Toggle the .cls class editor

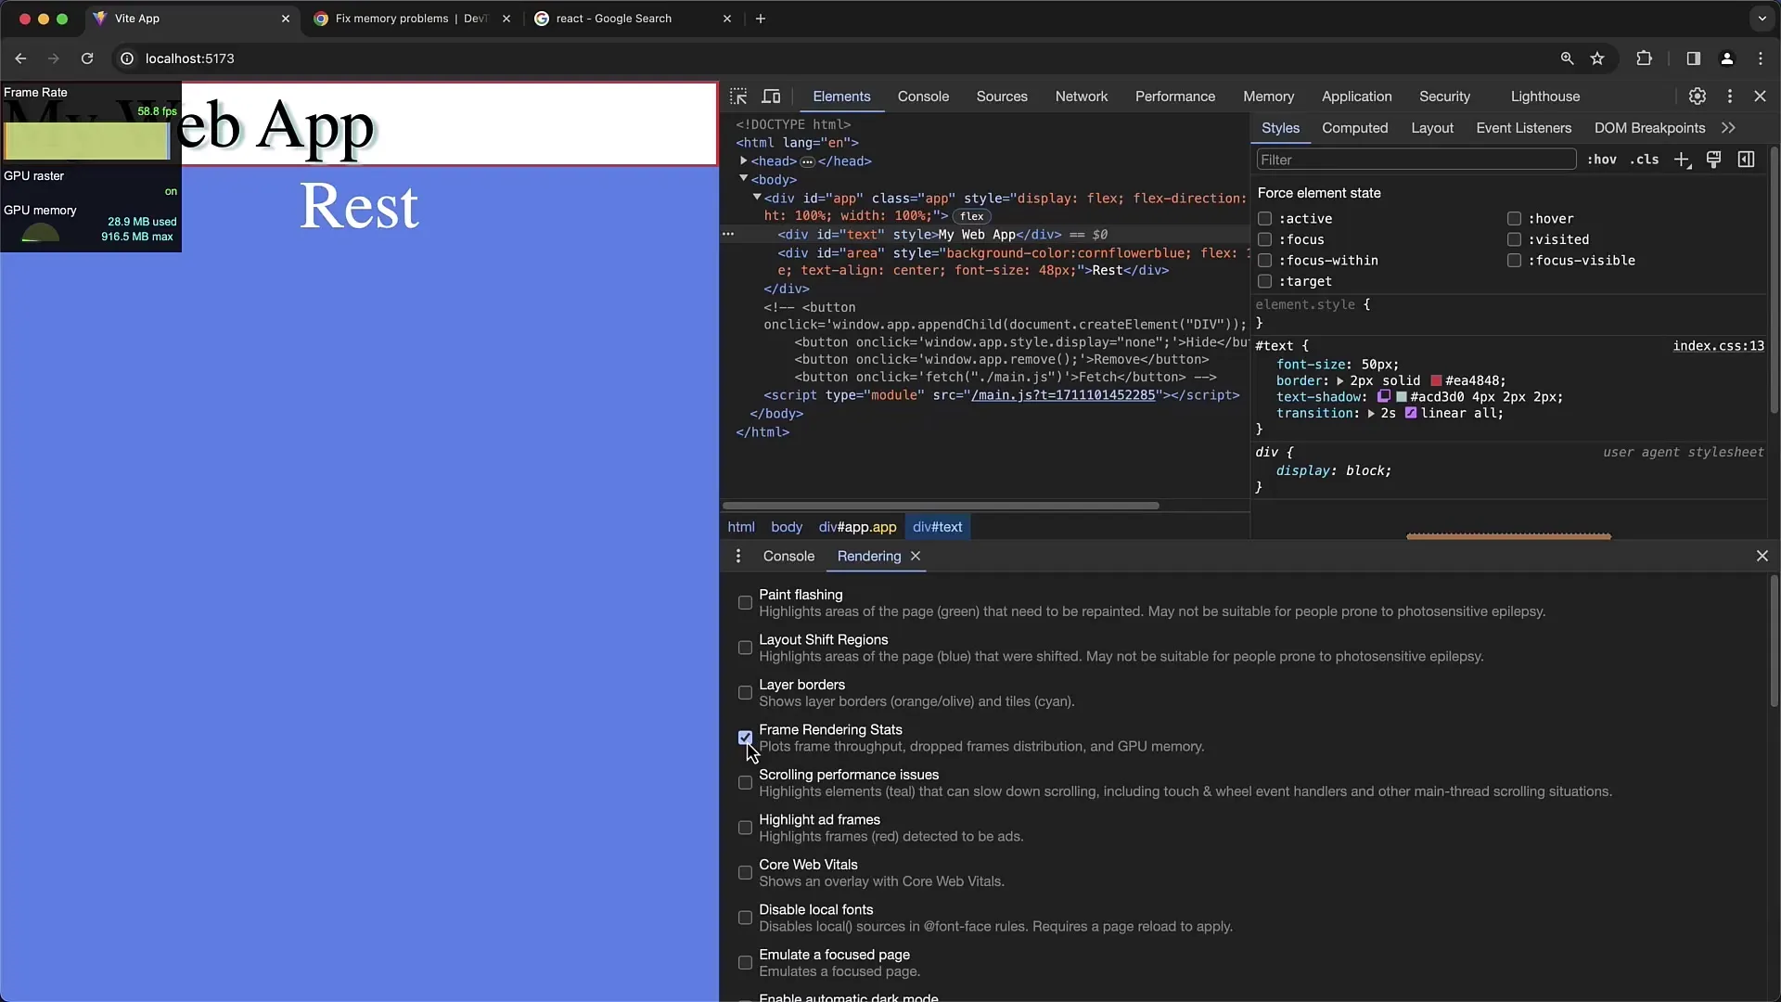point(1645,160)
